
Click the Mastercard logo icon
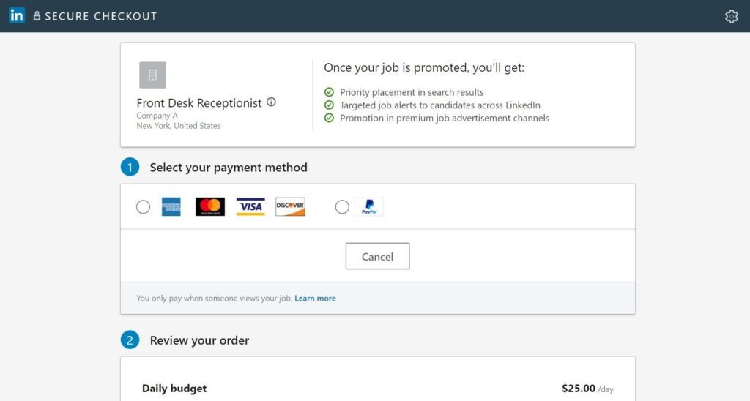click(x=210, y=207)
